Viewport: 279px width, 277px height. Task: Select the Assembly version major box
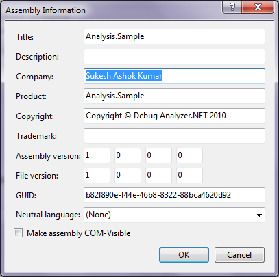coord(97,155)
